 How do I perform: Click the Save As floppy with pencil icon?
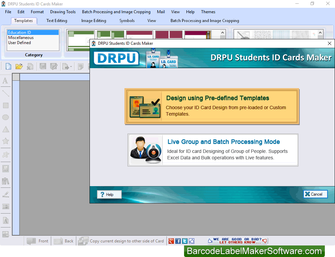pyautogui.click(x=54, y=66)
